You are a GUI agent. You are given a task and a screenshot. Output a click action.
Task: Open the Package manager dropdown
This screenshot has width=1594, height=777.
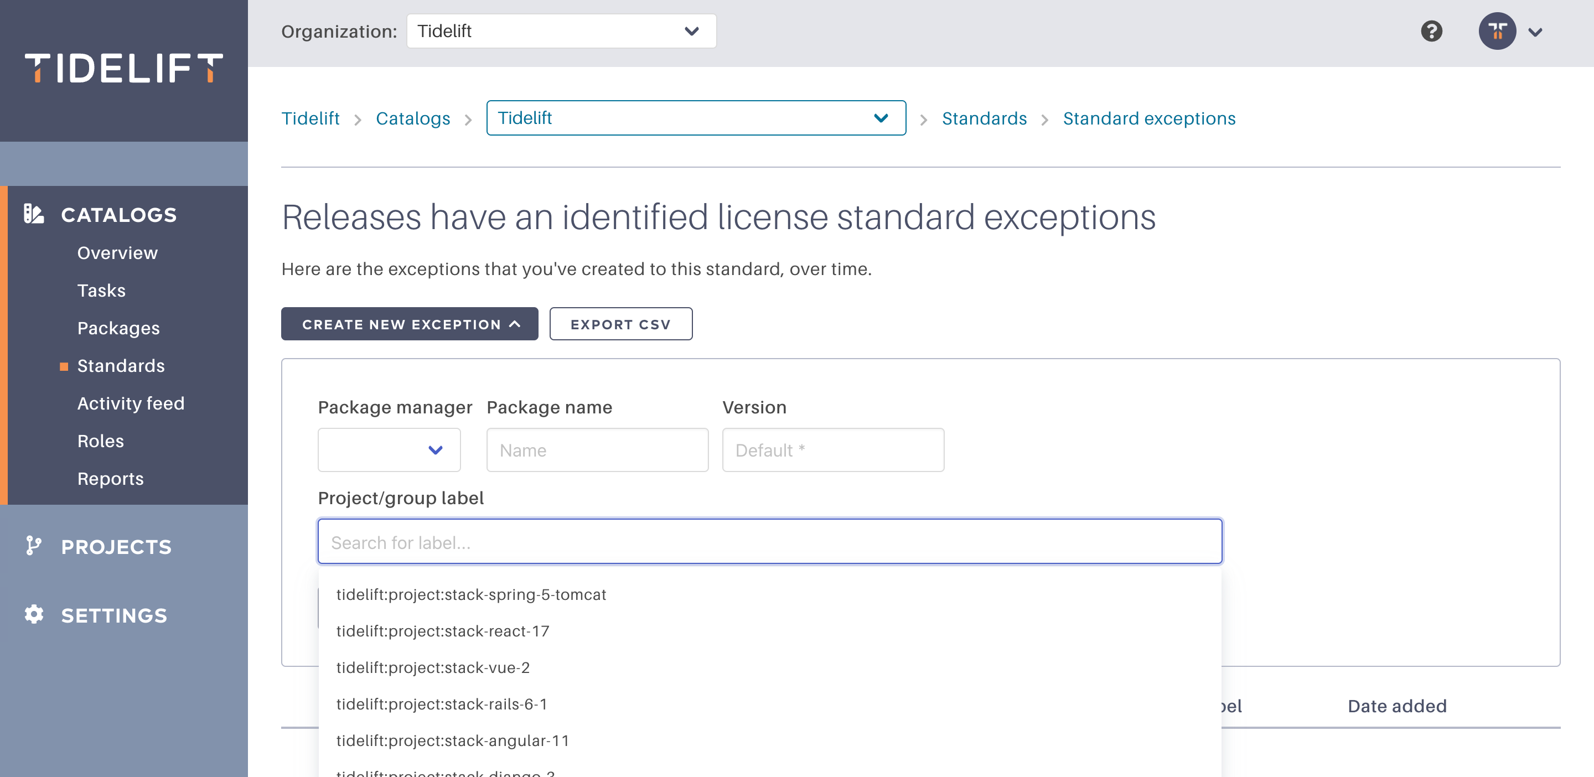pyautogui.click(x=389, y=450)
